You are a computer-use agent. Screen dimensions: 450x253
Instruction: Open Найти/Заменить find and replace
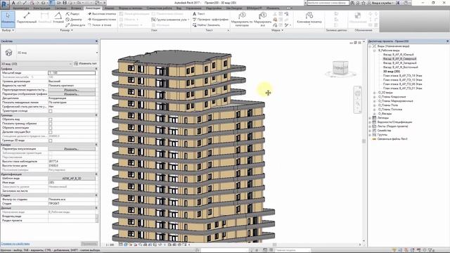[206, 25]
